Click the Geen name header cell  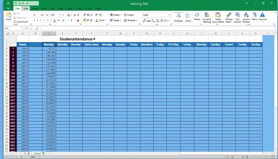point(91,45)
